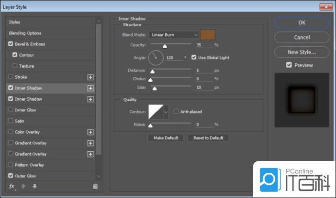Click plus icon on selected Inner Shadow
The image size is (336, 198).
[x=90, y=88]
